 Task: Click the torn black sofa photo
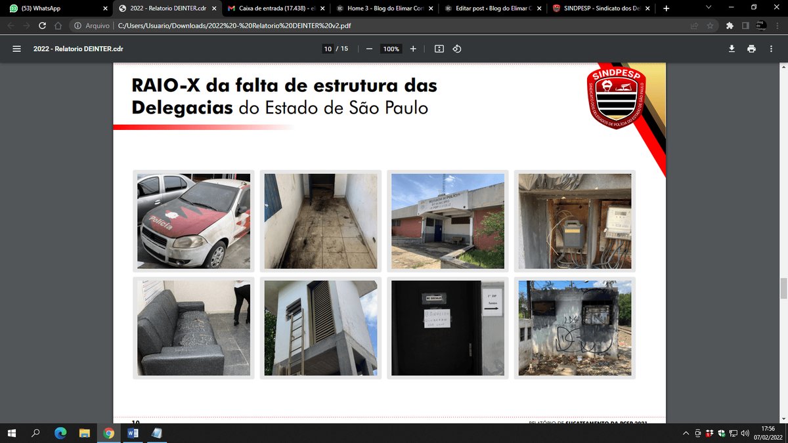click(x=194, y=328)
